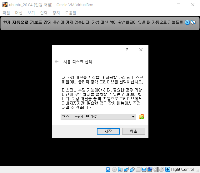Open the 파일 menu
This screenshot has height=173, width=200.
coord(6,13)
